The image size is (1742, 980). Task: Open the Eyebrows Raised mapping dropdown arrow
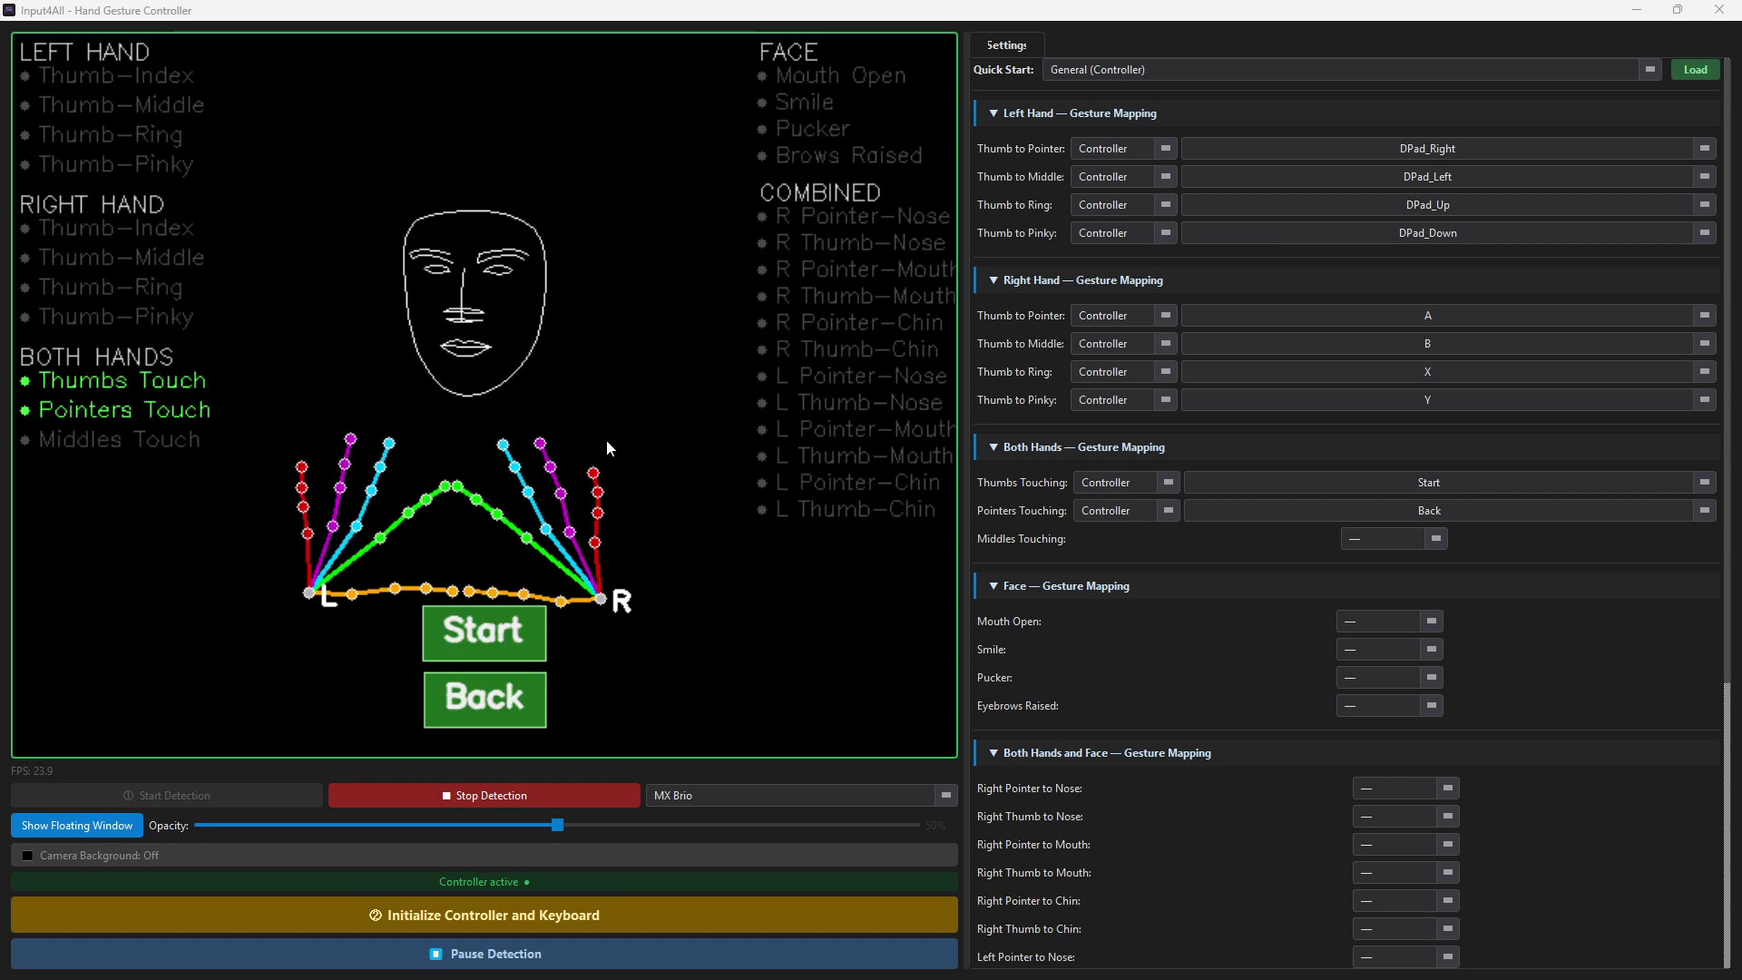point(1431,706)
